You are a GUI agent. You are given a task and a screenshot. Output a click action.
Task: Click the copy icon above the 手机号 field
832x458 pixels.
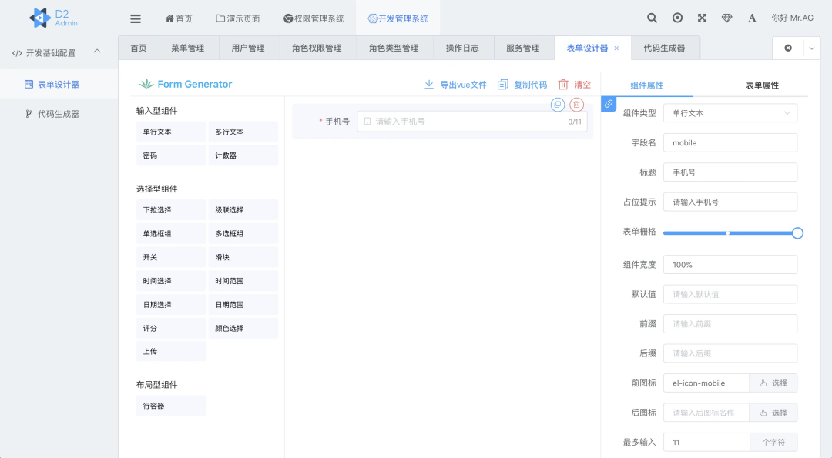558,105
